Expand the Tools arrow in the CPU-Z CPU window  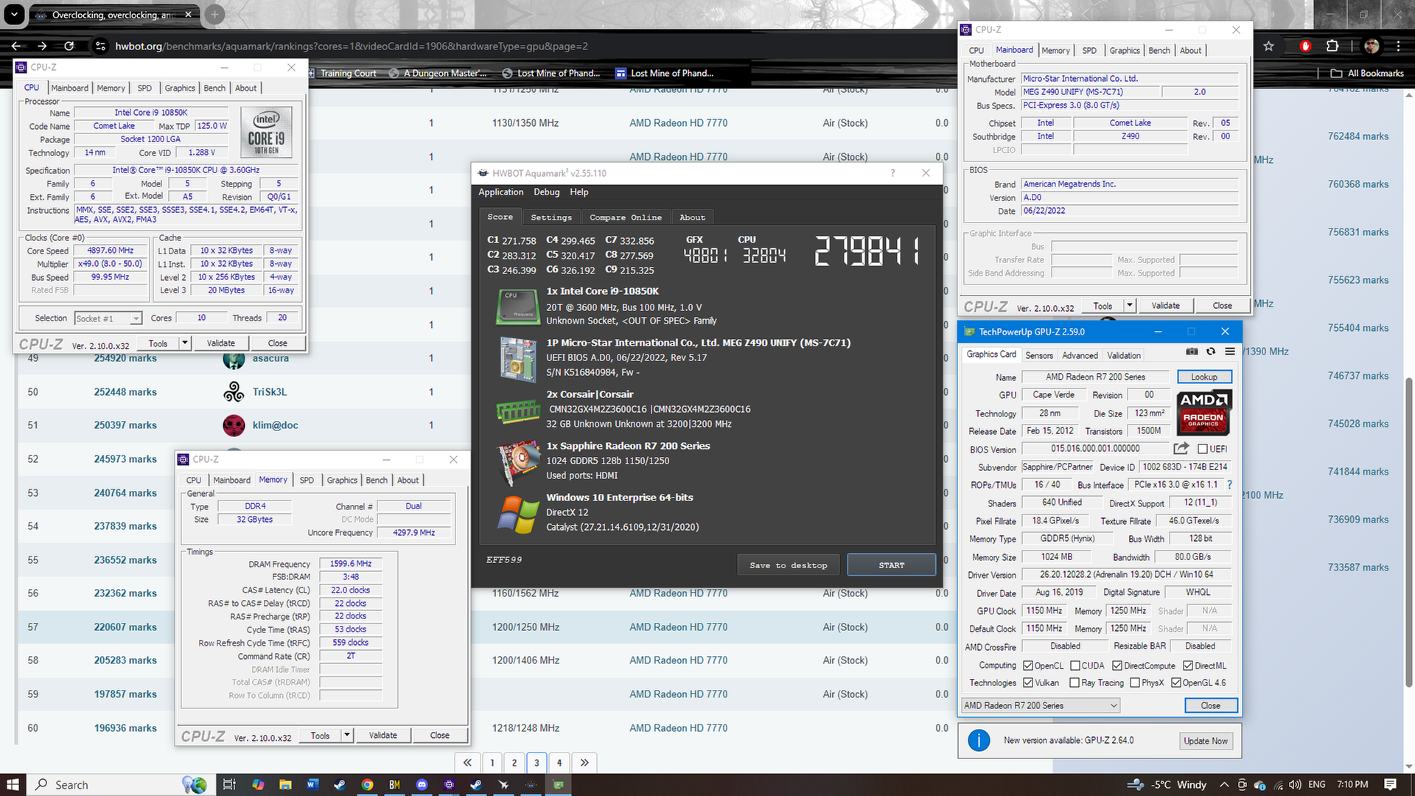pyautogui.click(x=185, y=343)
